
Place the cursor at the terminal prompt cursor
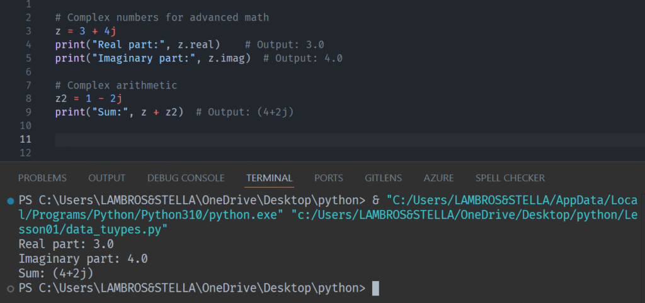click(376, 289)
